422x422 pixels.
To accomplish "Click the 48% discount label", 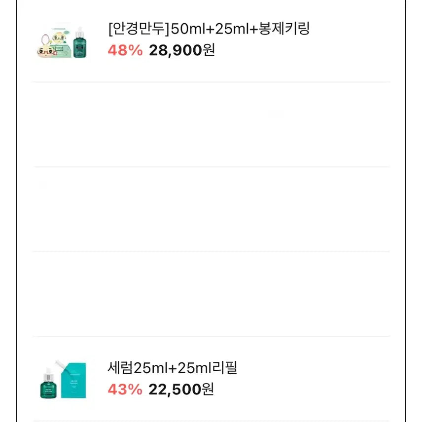I will tap(125, 50).
